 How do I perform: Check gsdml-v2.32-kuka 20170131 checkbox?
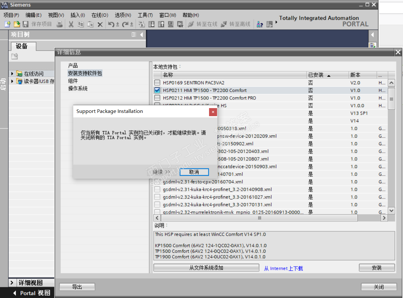point(157,205)
